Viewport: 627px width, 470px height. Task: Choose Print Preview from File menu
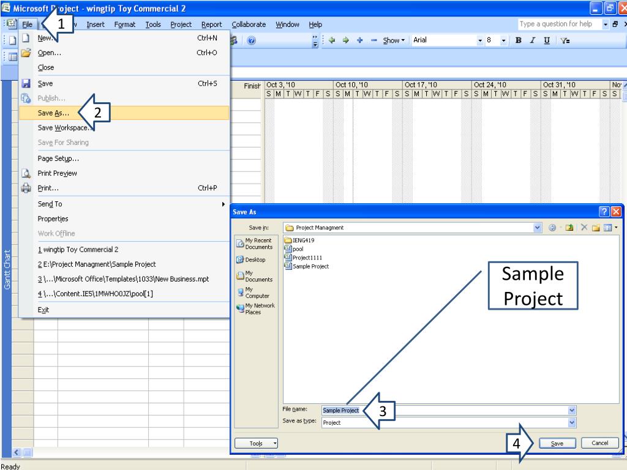pyautogui.click(x=124, y=173)
